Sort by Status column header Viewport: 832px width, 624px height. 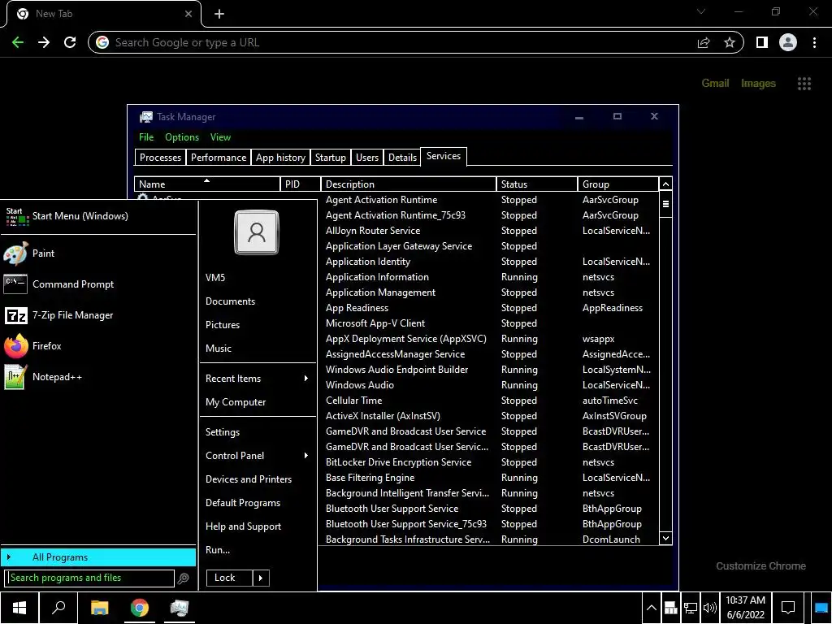click(x=536, y=184)
